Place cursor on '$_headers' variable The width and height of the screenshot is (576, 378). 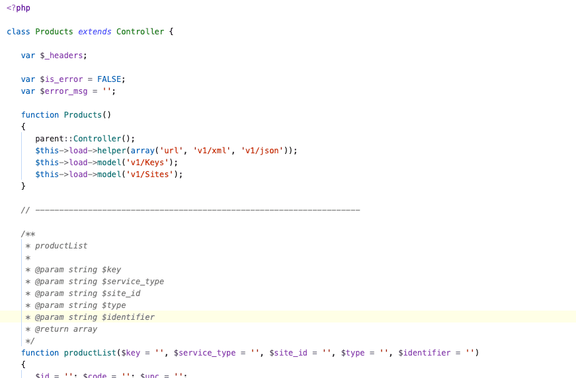[x=62, y=56]
